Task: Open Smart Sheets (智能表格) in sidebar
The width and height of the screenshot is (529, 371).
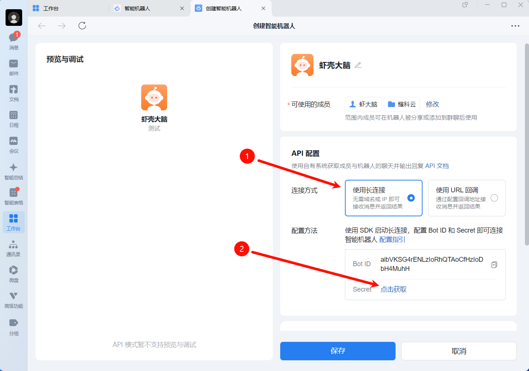Action: click(14, 196)
